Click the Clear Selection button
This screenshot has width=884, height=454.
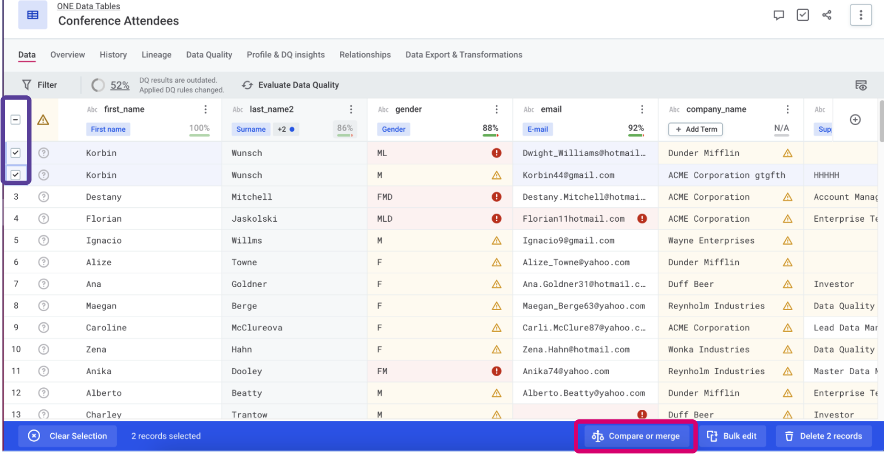coord(68,436)
